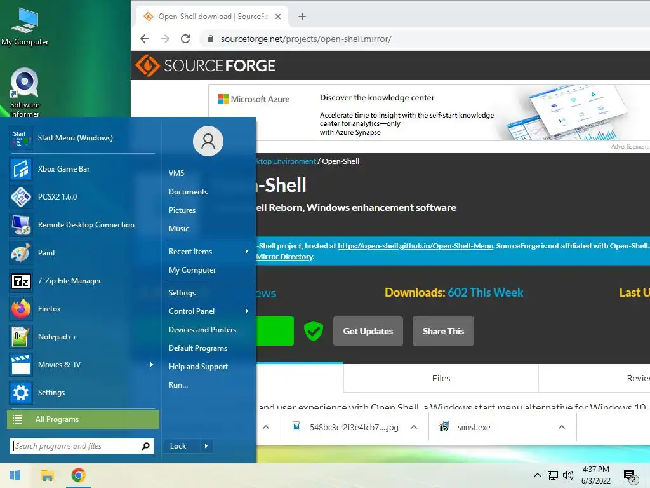This screenshot has width=650, height=488.
Task: Open the Lock options arrow
Action: (x=206, y=446)
